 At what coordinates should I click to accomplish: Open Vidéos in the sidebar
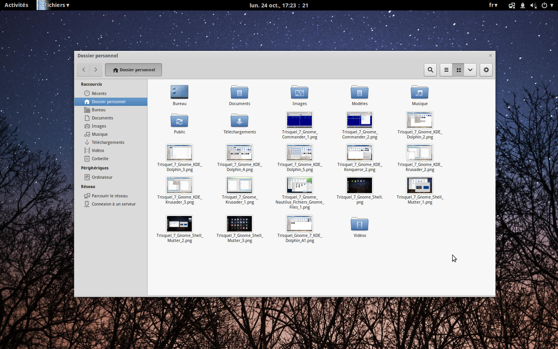[111, 150]
